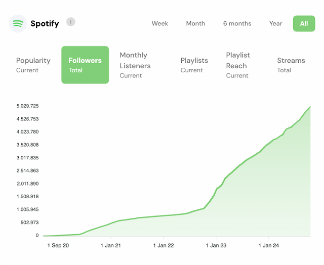324x265 pixels.
Task: Switch to the Monthly Listeners tab
Action: tap(135, 65)
